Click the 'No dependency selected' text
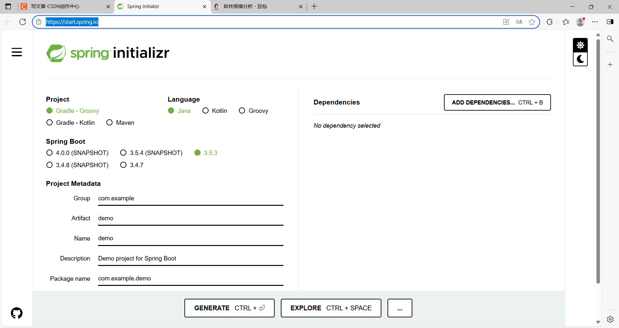The width and height of the screenshot is (619, 328). tap(347, 125)
